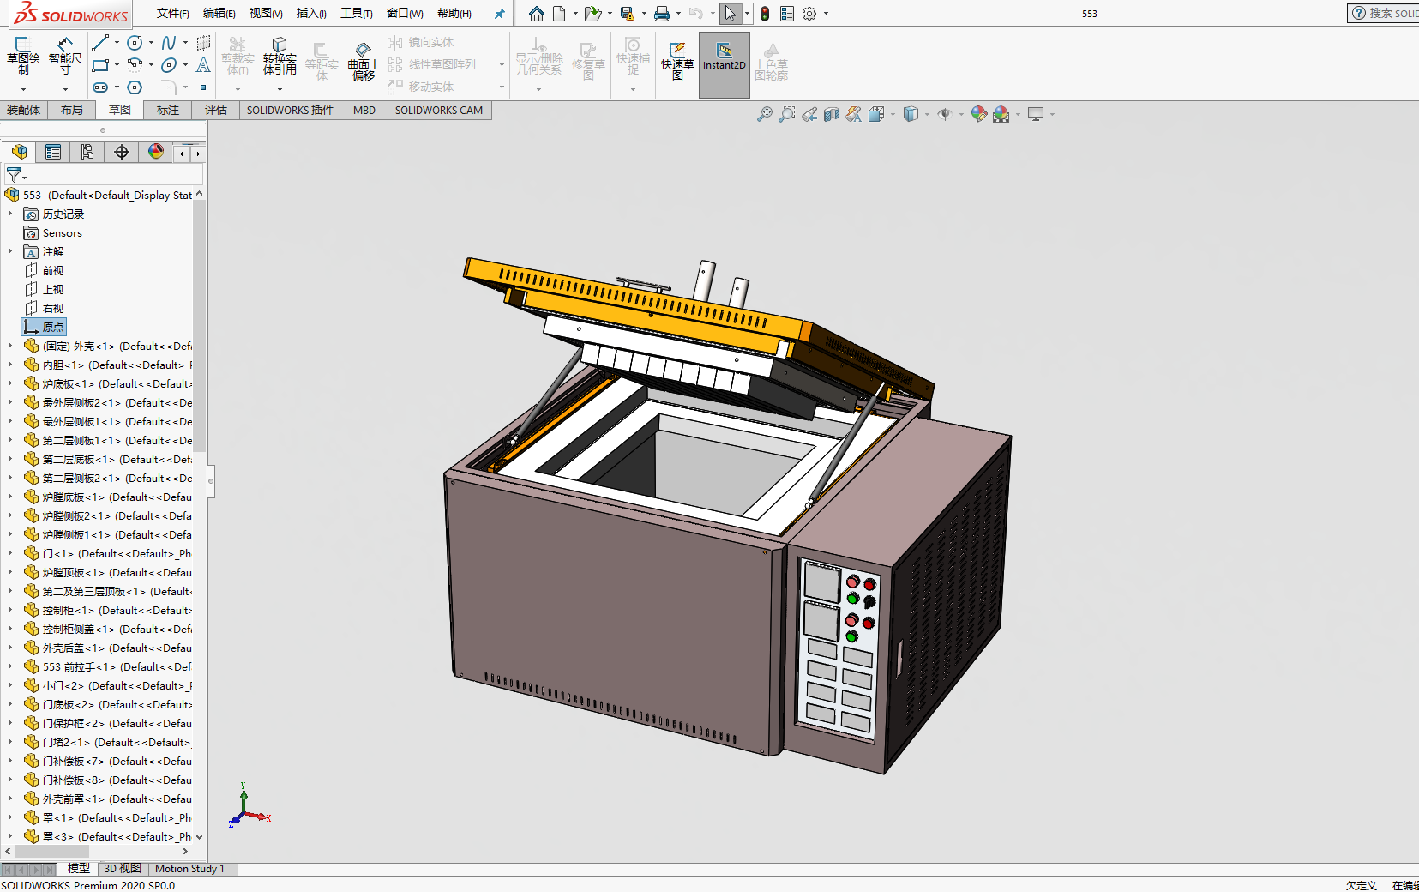This screenshot has width=1419, height=892.
Task: Expand the 历史记录 history folder
Action: [x=10, y=214]
